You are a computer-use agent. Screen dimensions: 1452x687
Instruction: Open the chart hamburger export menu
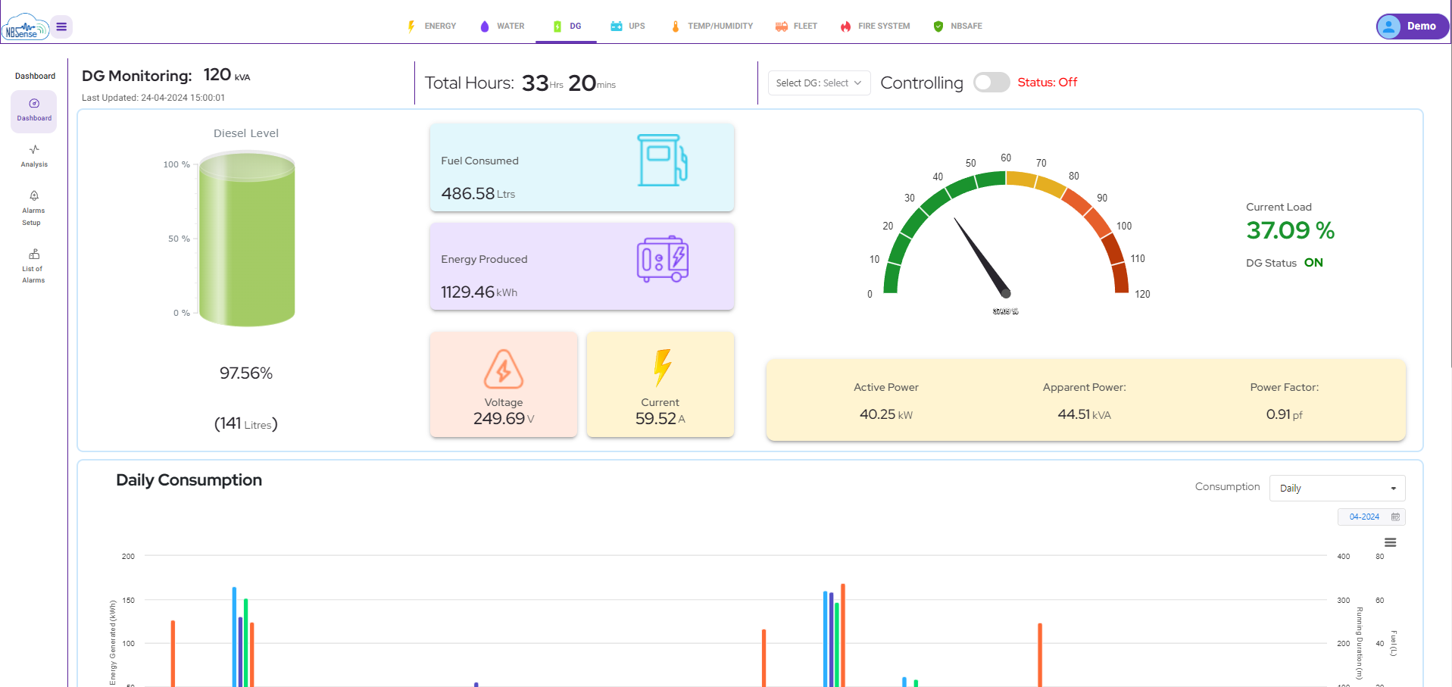pyautogui.click(x=1390, y=542)
